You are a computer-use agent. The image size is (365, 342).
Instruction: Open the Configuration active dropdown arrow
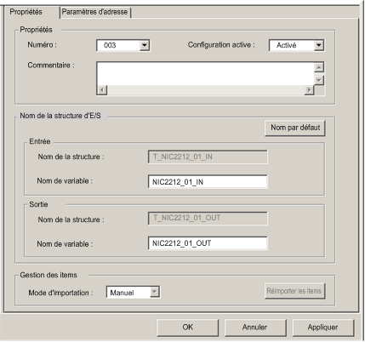319,45
